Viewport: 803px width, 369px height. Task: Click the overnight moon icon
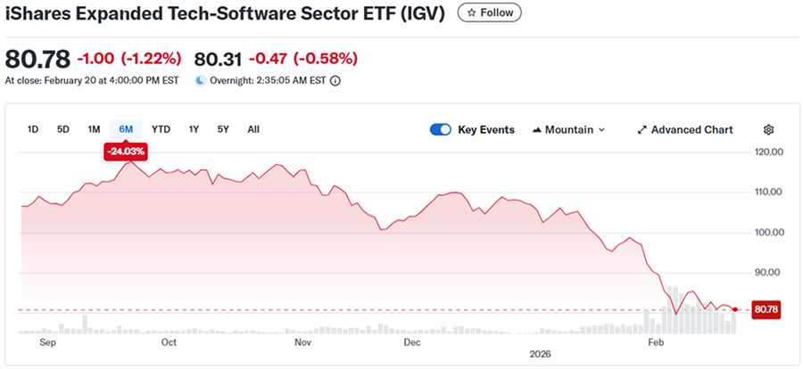tap(200, 80)
